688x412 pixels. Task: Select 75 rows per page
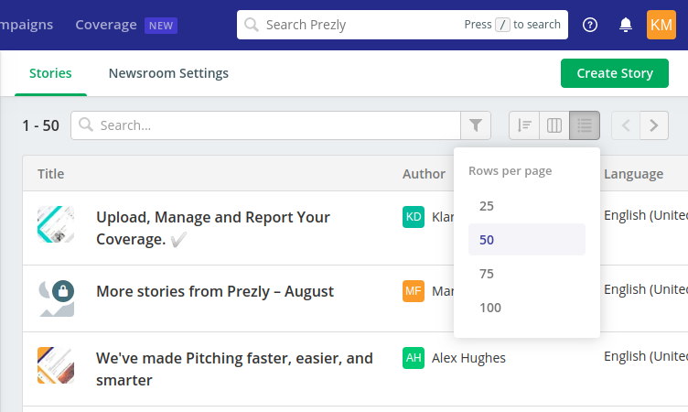tap(527, 274)
